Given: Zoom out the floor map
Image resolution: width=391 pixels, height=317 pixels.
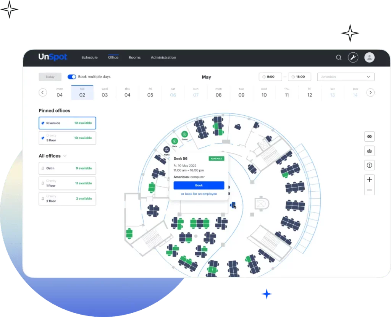Looking at the screenshot, I should (369, 190).
